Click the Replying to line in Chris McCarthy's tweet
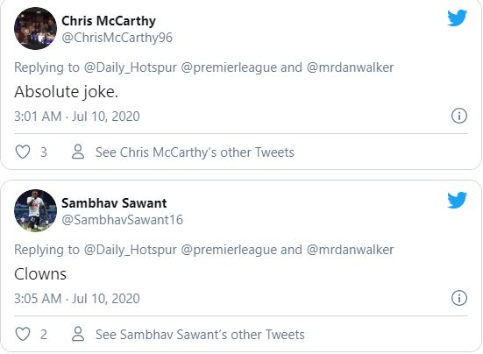 [x=204, y=67]
